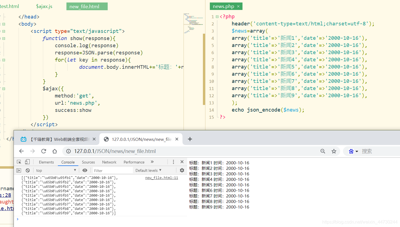Click the bilibili favicon on first tab
This screenshot has height=227, width=400.
coord(24,139)
